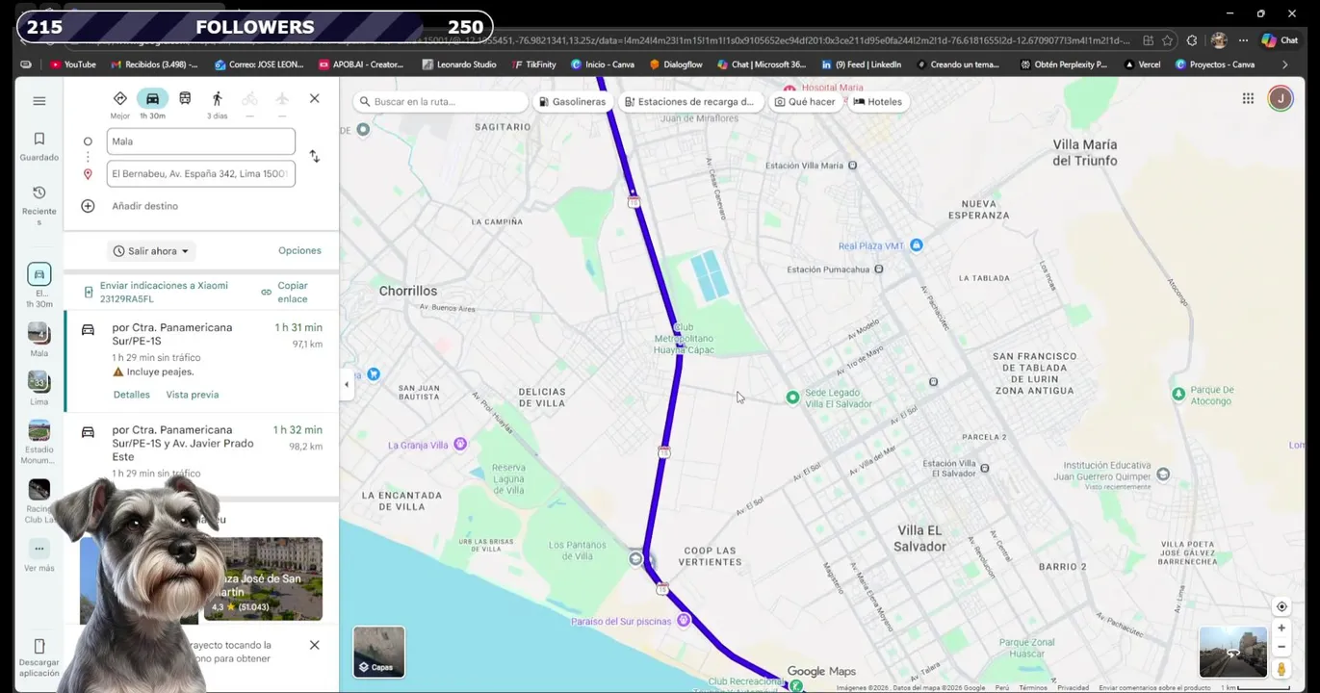Select the public transit travel mode
This screenshot has height=693, width=1320.
tap(185, 99)
